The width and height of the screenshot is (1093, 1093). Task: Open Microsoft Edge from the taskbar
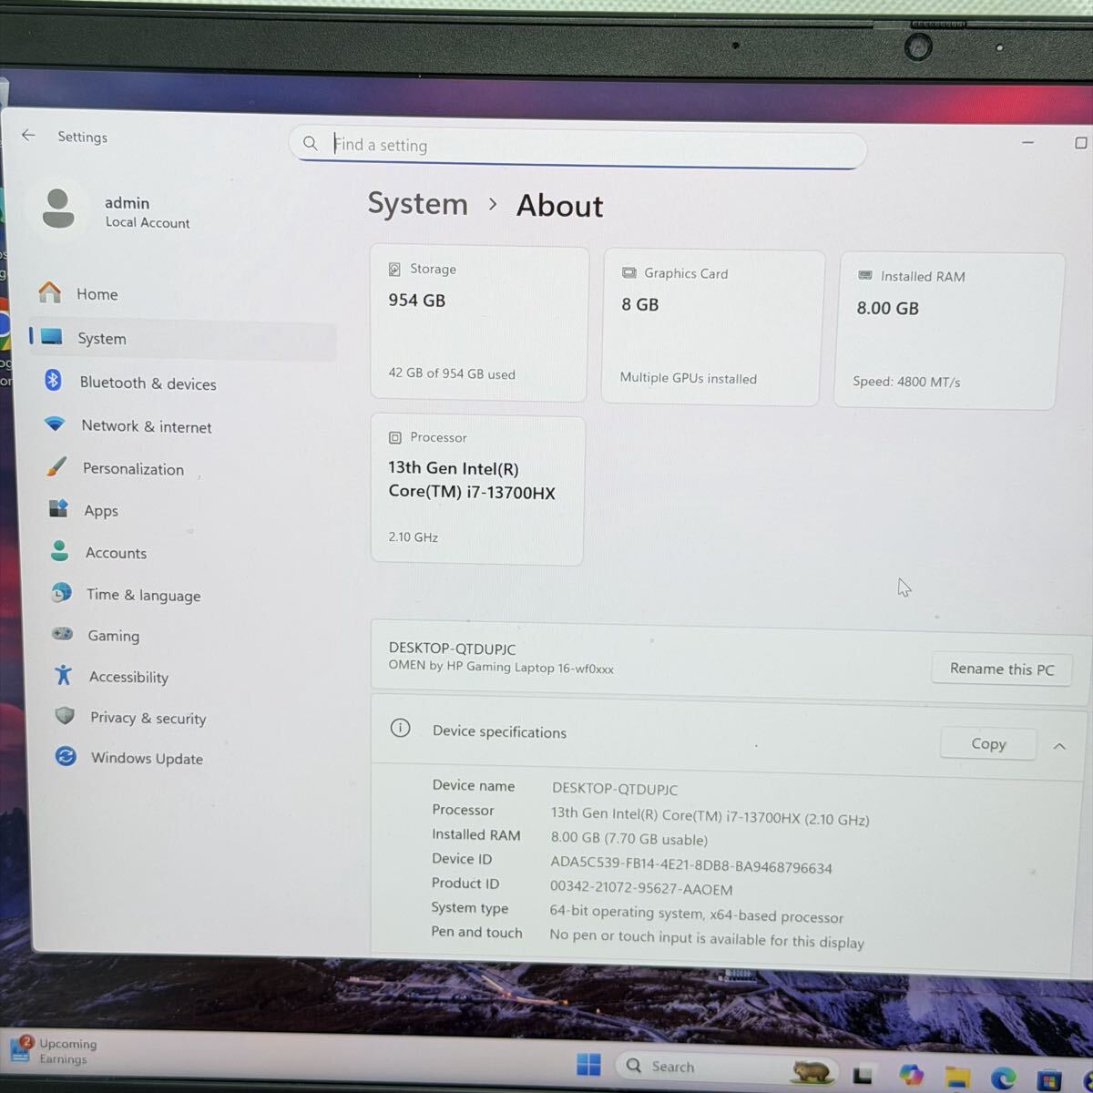click(1003, 1078)
